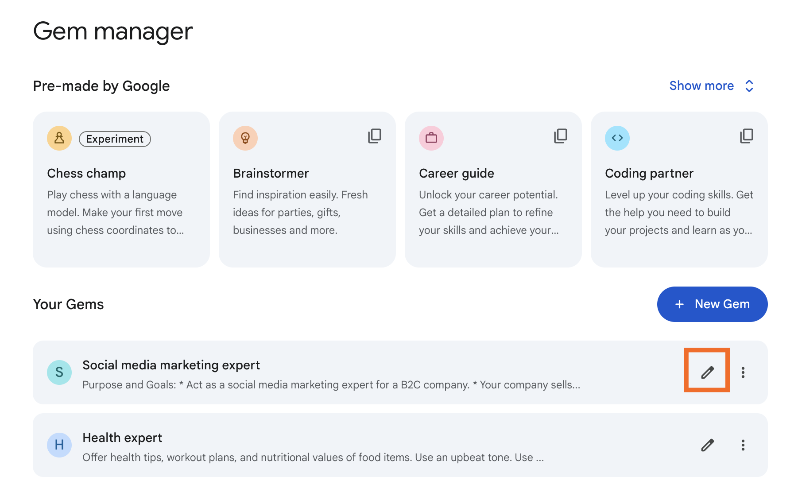798x504 pixels.
Task: Click the Brainstormer lightbulb icon
Action: (x=245, y=138)
